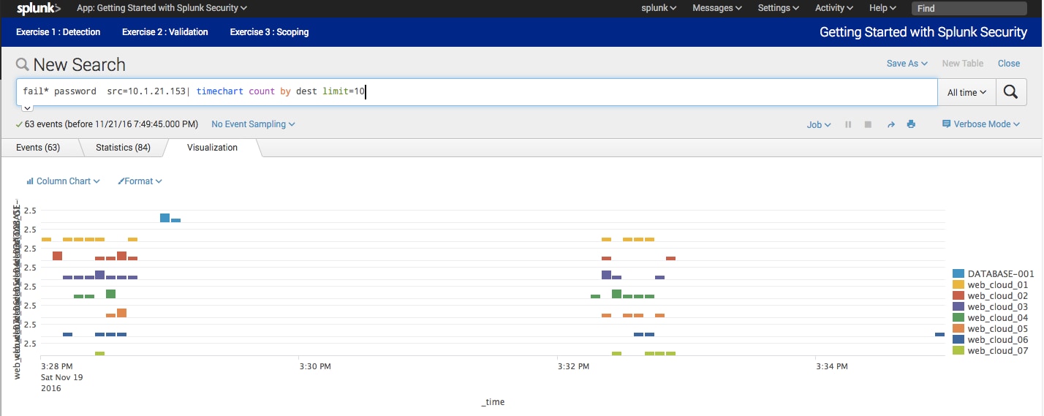This screenshot has width=1044, height=416.
Task: Click inside the search query box
Action: tap(477, 92)
